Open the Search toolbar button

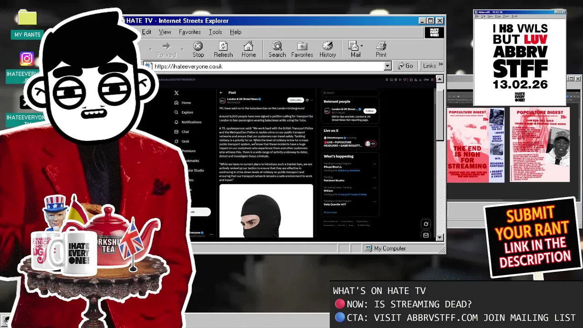277,49
